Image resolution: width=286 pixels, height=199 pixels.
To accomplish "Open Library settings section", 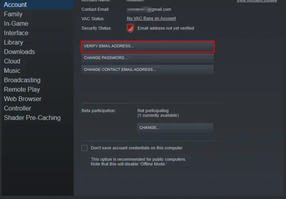I will click(14, 43).
